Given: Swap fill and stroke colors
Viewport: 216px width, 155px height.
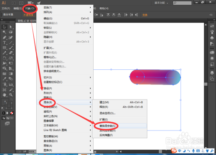Looking at the screenshot, I should (12, 99).
